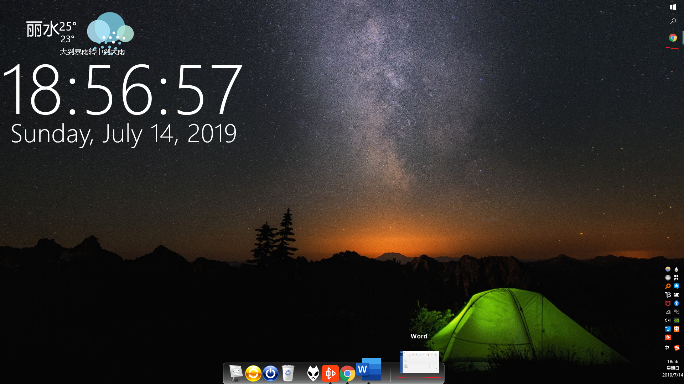Open the NVIDIA settings tray icon
Viewport: 684px width, 384px height.
pos(677,320)
